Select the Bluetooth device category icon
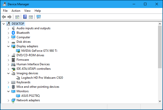The image size is (163, 110). 13,33
